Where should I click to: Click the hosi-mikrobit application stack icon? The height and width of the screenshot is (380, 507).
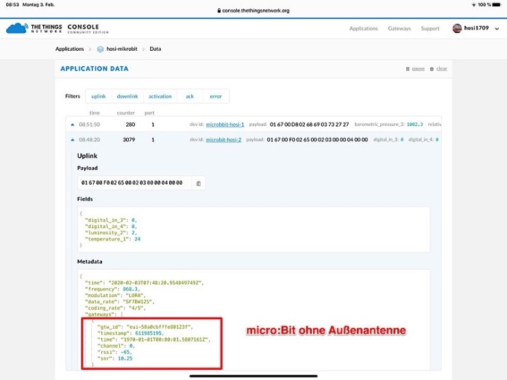coord(101,49)
